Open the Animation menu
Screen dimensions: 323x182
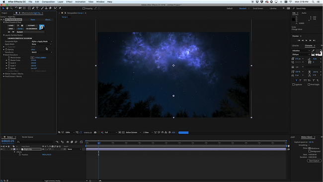pyautogui.click(x=80, y=1)
